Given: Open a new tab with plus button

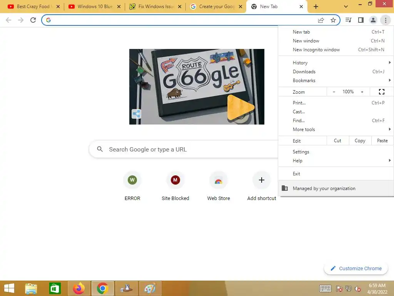Looking at the screenshot, I should (x=316, y=7).
